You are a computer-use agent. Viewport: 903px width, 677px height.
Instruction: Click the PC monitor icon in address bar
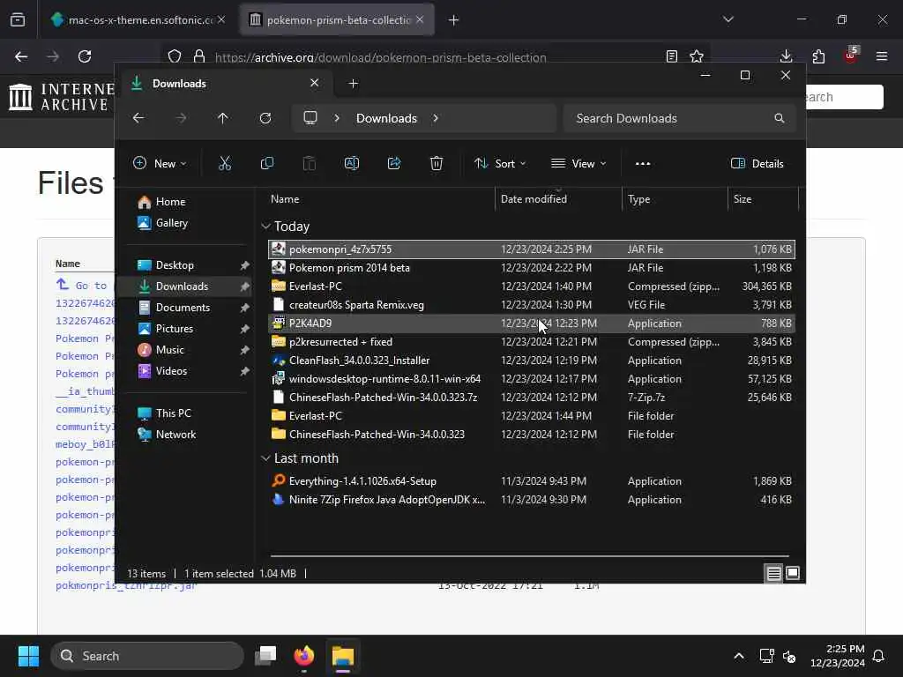pyautogui.click(x=310, y=118)
